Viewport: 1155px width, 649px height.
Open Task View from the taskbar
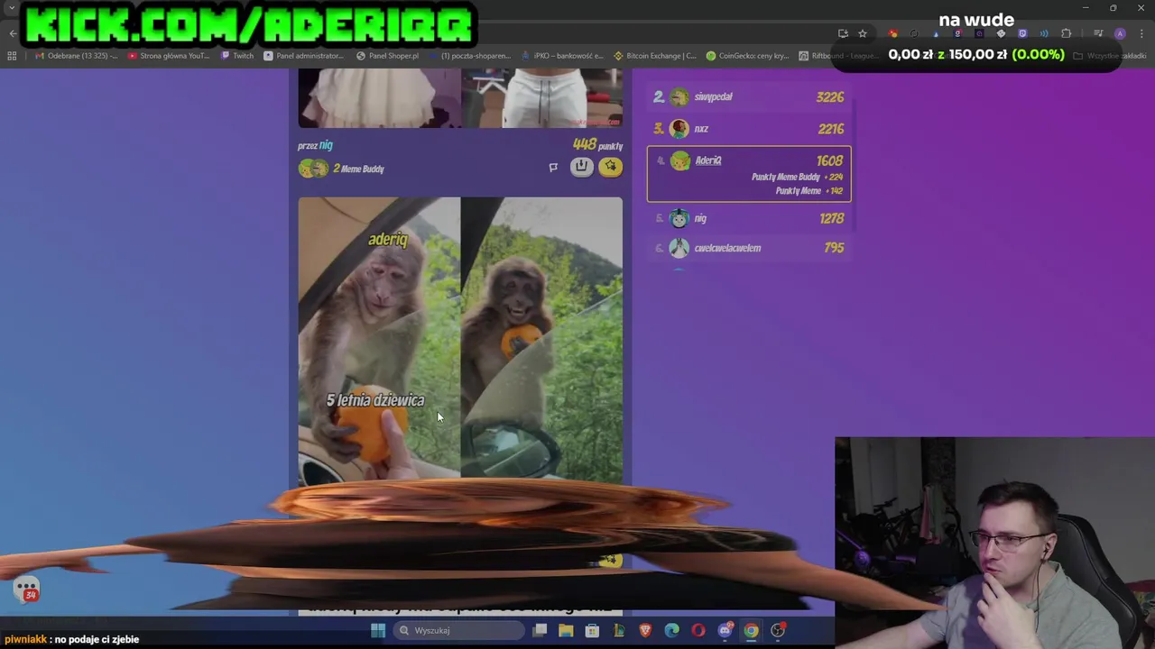click(x=540, y=630)
